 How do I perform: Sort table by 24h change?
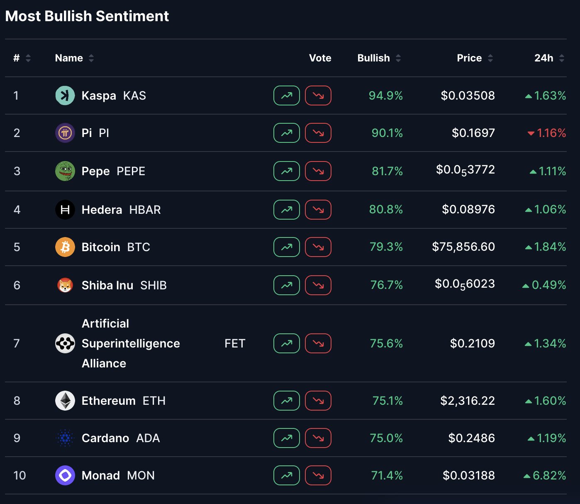point(549,58)
